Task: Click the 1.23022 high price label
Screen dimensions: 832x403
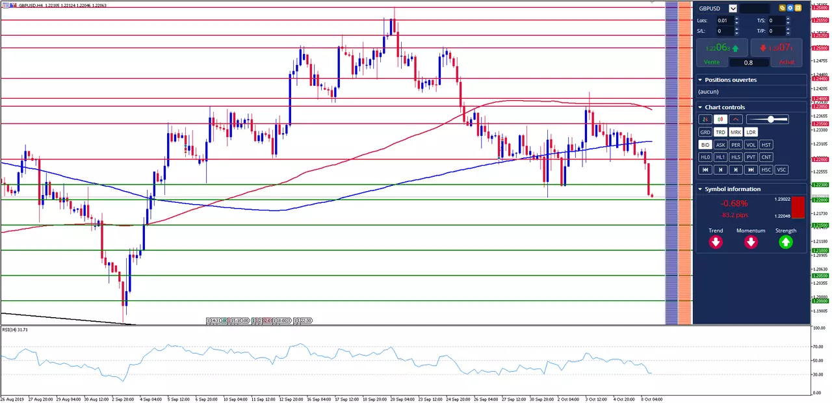Action: click(782, 199)
